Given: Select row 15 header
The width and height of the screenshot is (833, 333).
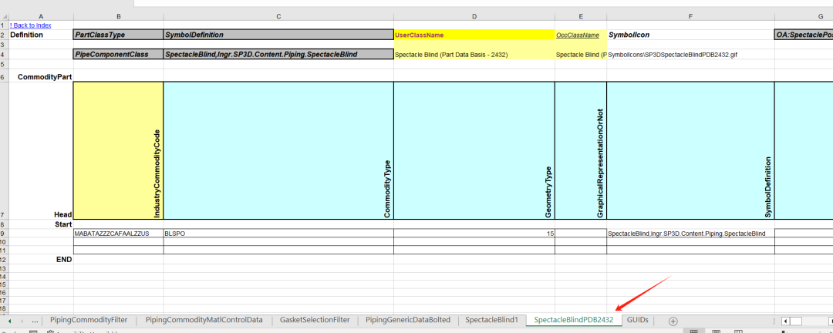Looking at the screenshot, I should pos(5,284).
